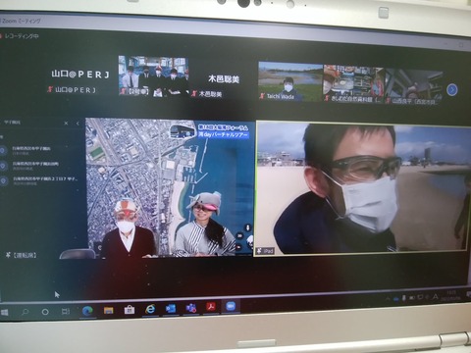This screenshot has height=353, width=471.
Task: Click the IME input mode tray indicator
Action: 435,297
